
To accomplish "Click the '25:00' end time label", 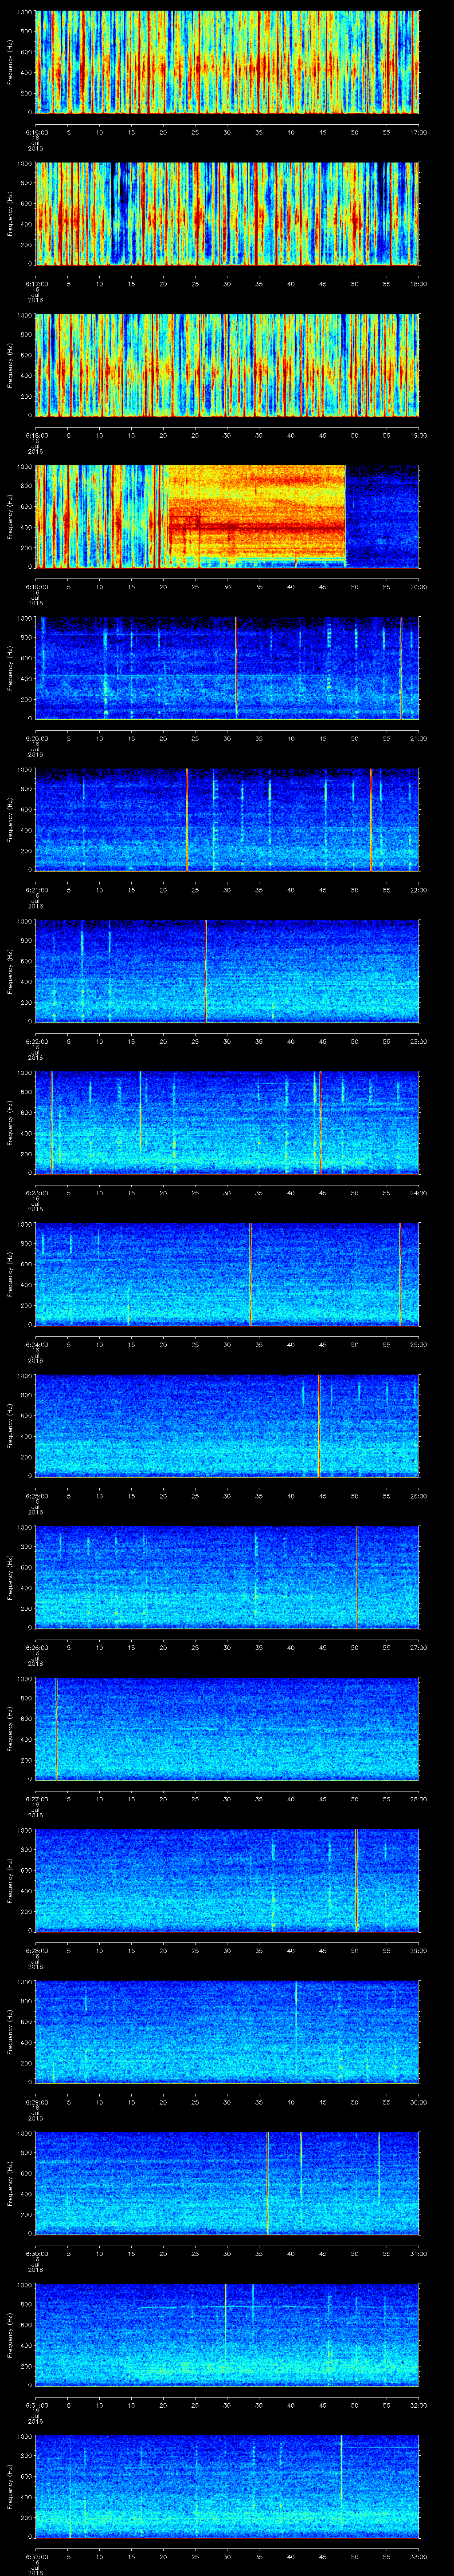I will (418, 1344).
